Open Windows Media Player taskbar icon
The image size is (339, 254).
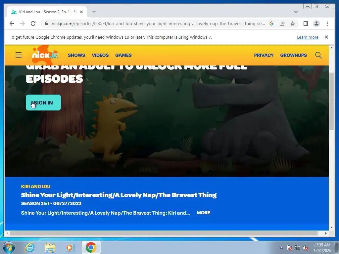pos(70,247)
